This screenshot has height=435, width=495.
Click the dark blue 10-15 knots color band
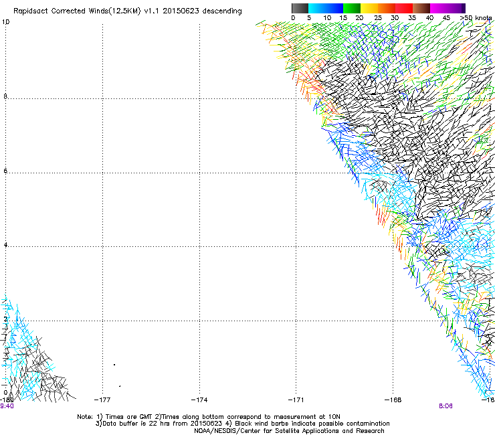[334, 8]
